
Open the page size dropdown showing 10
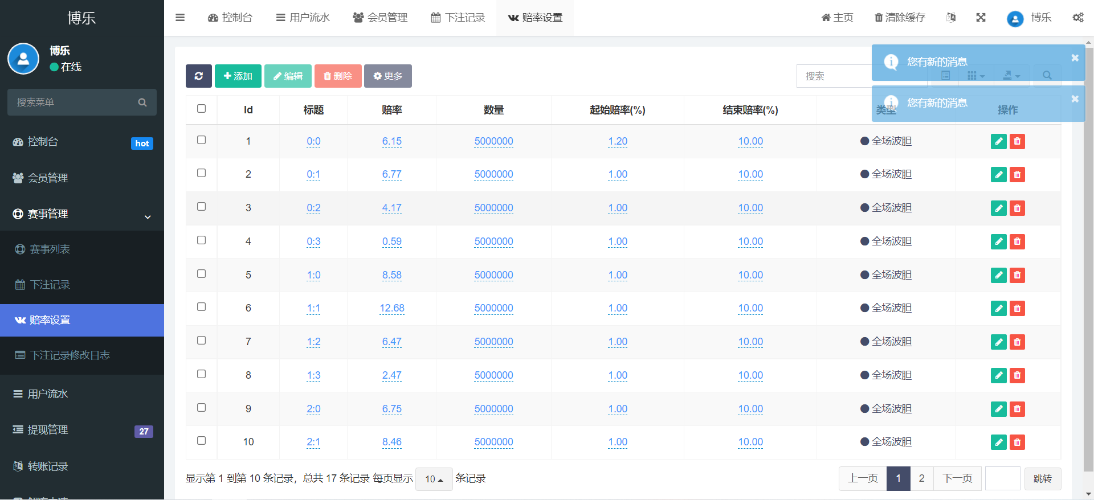[434, 479]
